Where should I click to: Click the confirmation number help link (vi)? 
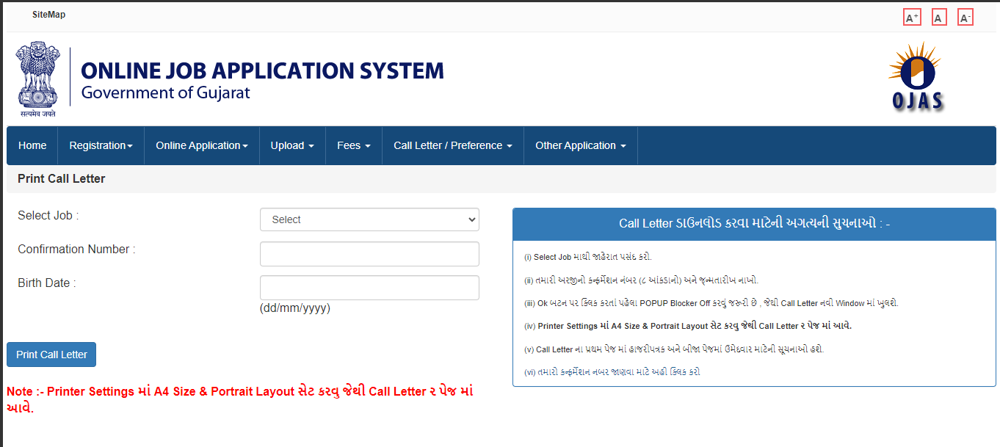coord(612,372)
